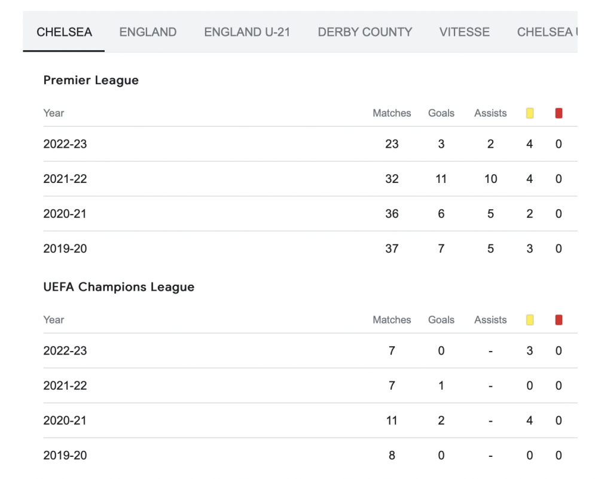Select the CHELSEA tab
This screenshot has height=479, width=598.
pyautogui.click(x=64, y=32)
